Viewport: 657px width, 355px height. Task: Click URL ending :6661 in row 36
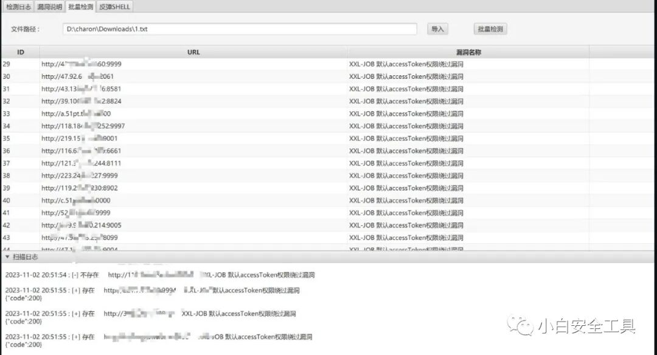pos(81,150)
